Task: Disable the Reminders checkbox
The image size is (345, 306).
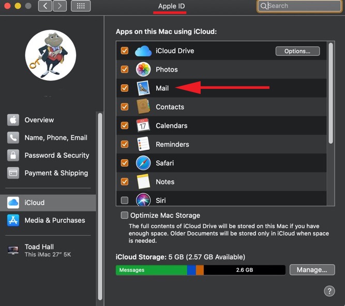Action: click(x=125, y=144)
